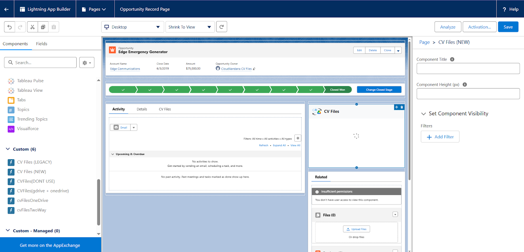Select the Tabs component
Viewport: 524px width, 252px height.
coord(21,100)
